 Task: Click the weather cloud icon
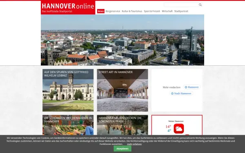pos(179,129)
